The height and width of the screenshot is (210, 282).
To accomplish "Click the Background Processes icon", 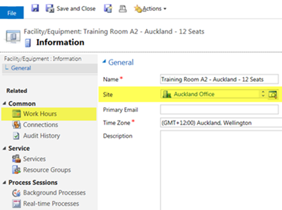I will pyautogui.click(x=16, y=193).
